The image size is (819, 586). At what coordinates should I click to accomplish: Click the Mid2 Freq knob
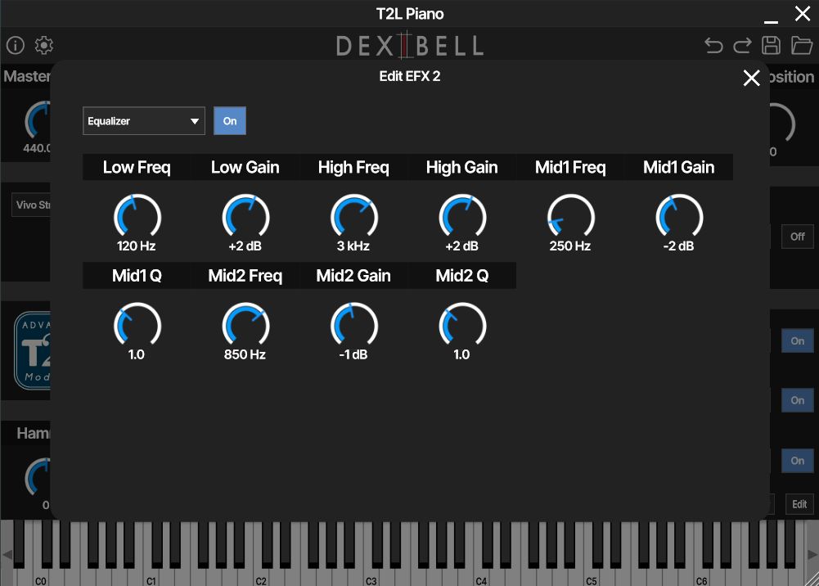click(245, 326)
